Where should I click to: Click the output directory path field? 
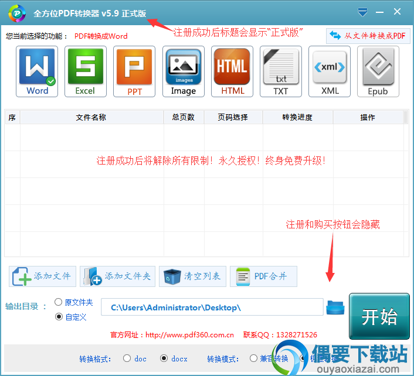pyautogui.click(x=212, y=307)
